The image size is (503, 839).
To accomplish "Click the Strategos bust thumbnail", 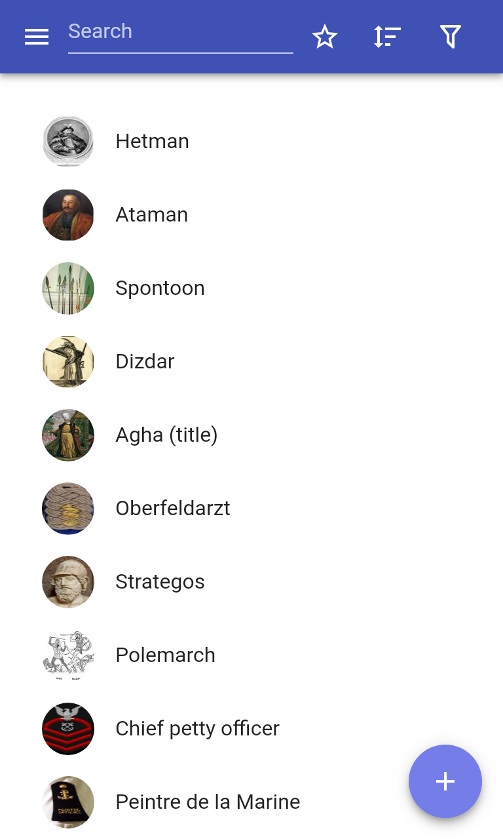I will coord(68,582).
